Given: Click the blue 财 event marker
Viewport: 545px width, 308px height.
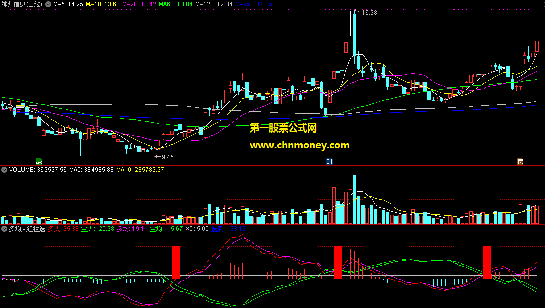Looking at the screenshot, I should click(329, 162).
